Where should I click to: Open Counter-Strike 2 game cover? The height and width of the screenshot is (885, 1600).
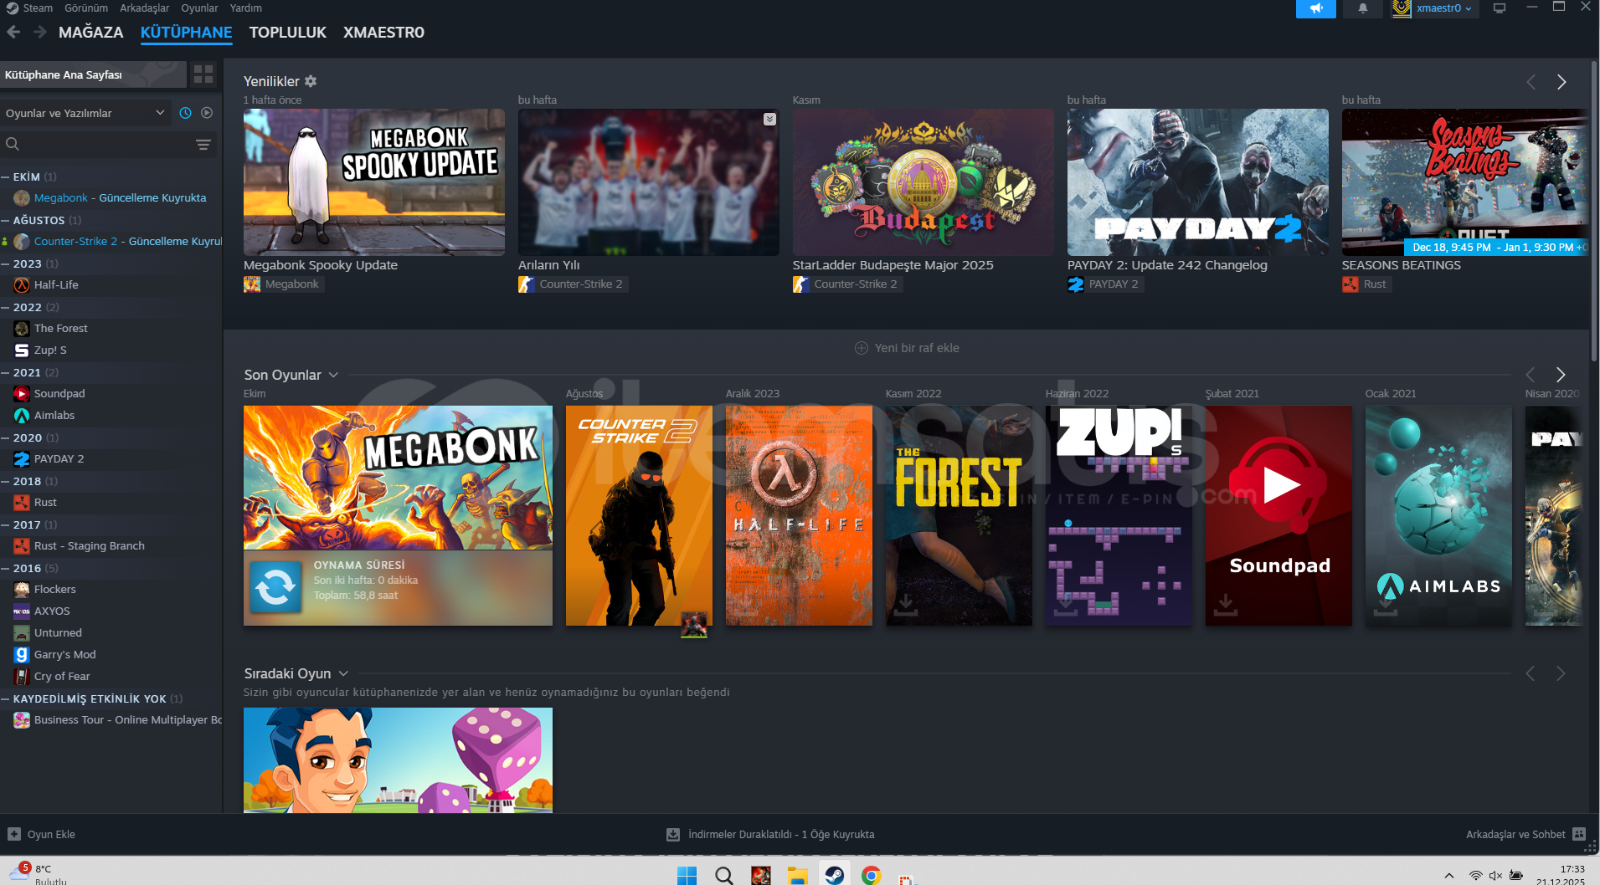click(639, 516)
